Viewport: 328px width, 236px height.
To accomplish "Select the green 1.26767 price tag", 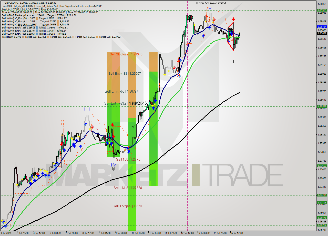I will tap(322, 225).
